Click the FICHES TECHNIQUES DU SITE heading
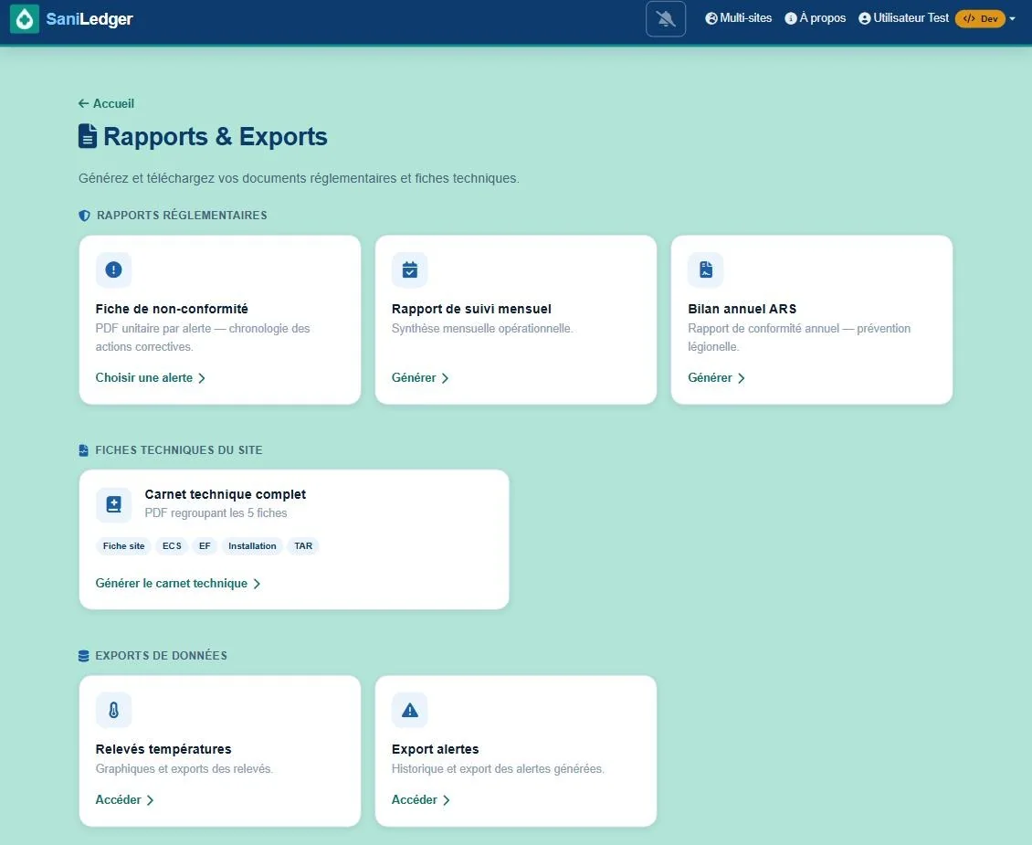 tap(179, 450)
